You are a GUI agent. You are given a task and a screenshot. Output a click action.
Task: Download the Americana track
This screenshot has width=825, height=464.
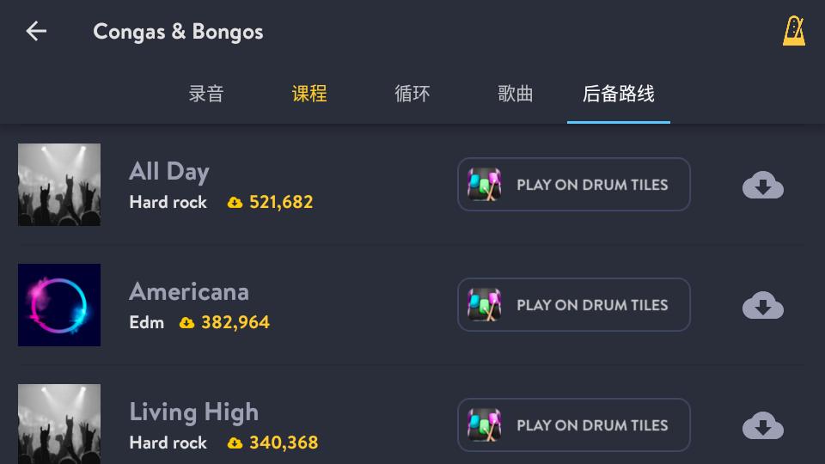click(762, 305)
